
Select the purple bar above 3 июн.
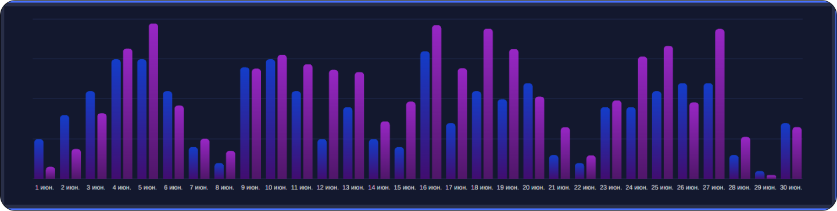102,146
